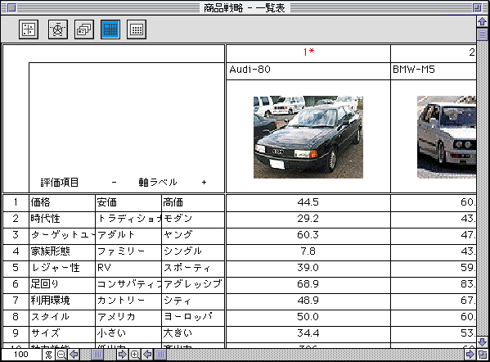This screenshot has width=490, height=362.
Task: Click the 安価 axis label cell
Action: click(x=128, y=202)
